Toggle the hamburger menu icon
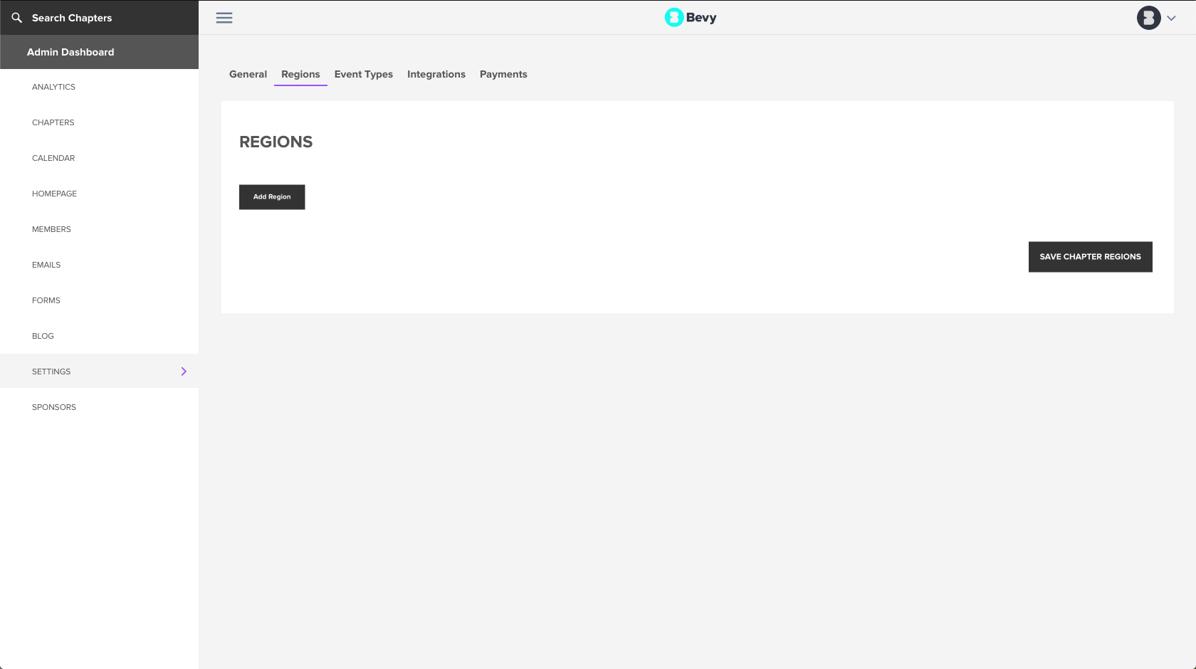Screen dimensions: 1196x669 click(224, 18)
